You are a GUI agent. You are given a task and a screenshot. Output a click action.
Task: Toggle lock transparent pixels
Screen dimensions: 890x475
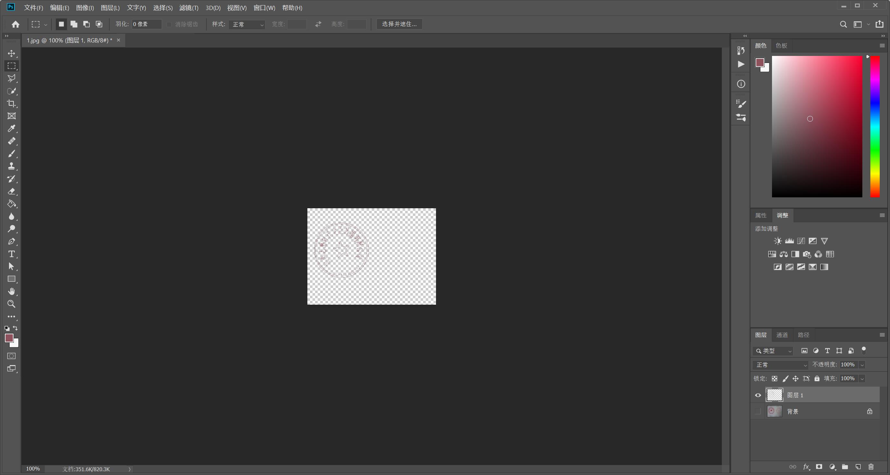tap(775, 379)
